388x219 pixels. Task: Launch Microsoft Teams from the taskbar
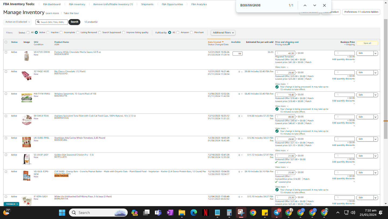[158, 213]
